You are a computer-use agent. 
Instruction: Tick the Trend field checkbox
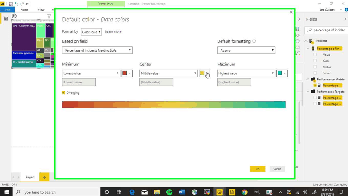315,73
